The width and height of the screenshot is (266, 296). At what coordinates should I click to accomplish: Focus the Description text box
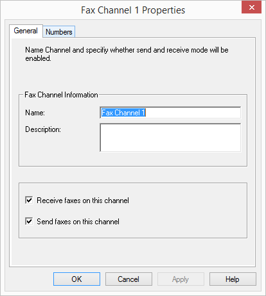tap(170, 138)
